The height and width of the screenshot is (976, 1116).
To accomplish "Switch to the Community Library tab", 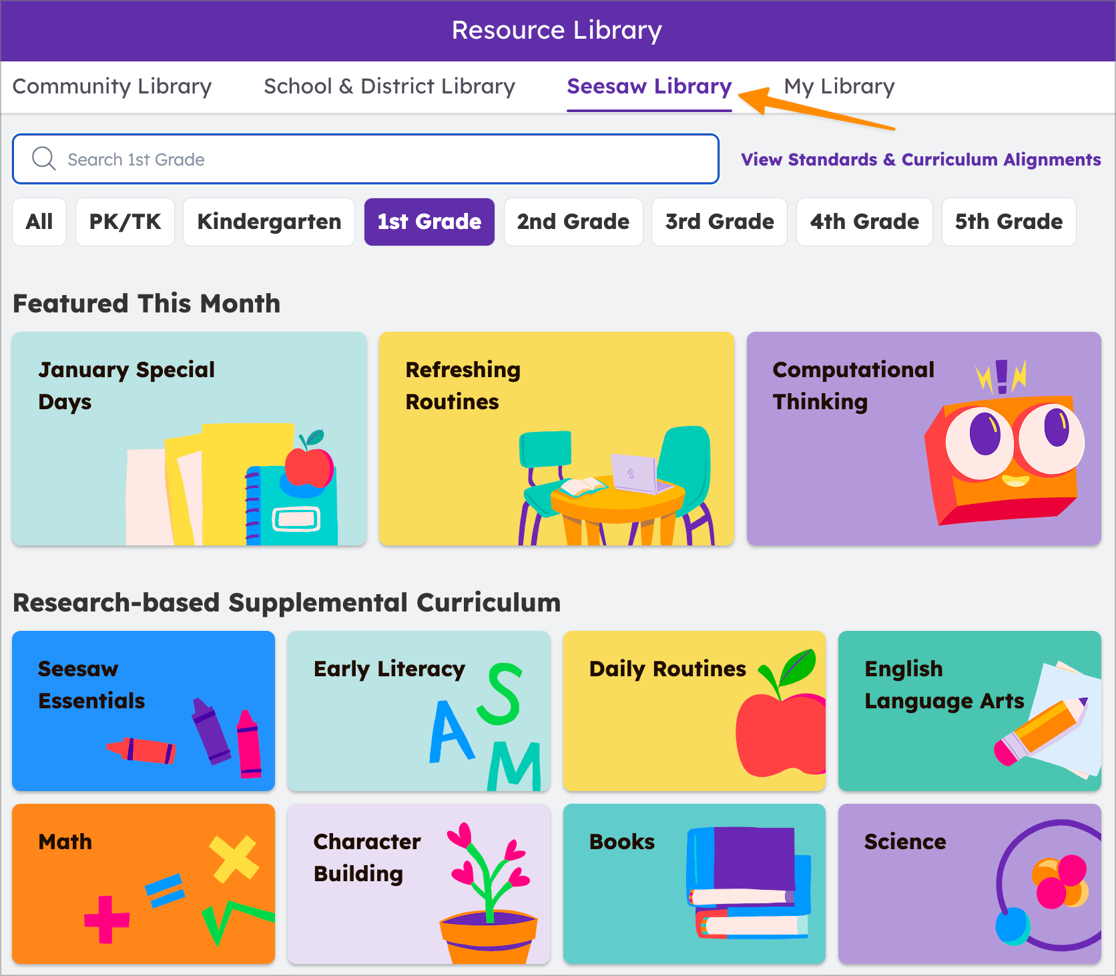I will coord(112,86).
